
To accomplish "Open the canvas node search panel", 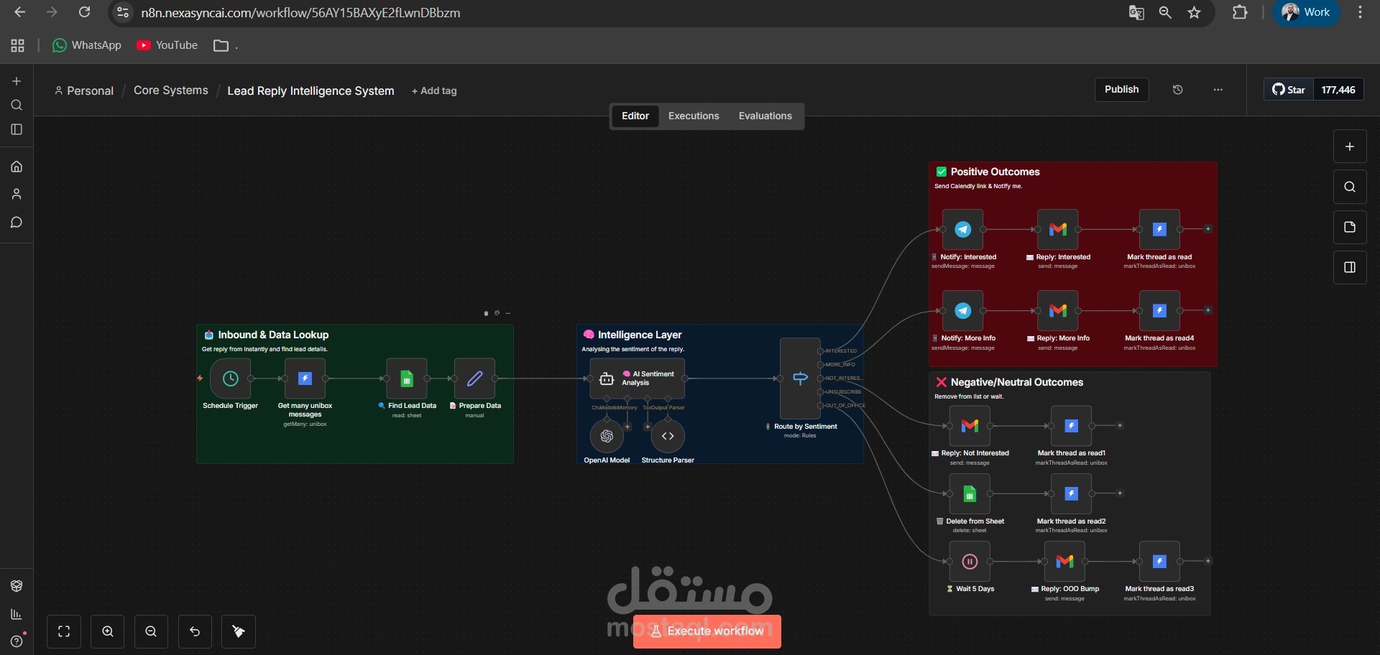I will 1350,187.
